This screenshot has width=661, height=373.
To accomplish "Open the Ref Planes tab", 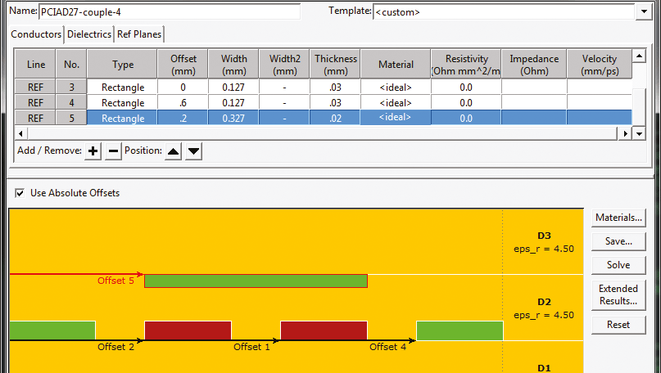I will coord(139,34).
